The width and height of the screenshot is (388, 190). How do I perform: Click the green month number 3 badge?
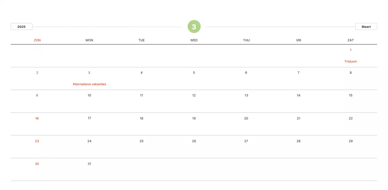tap(194, 27)
